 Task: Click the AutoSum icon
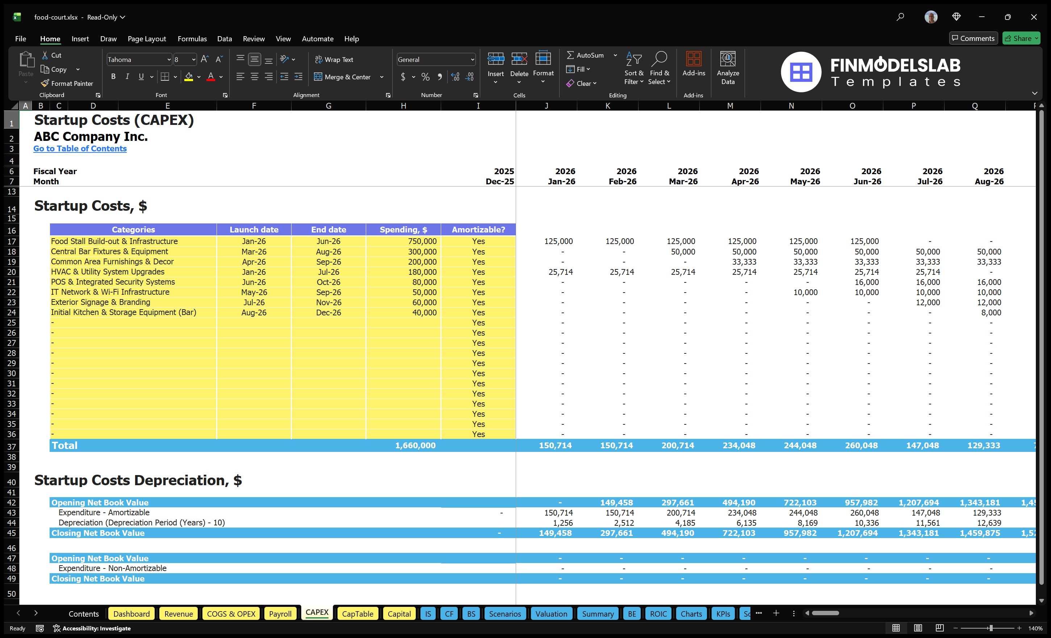tap(571, 55)
